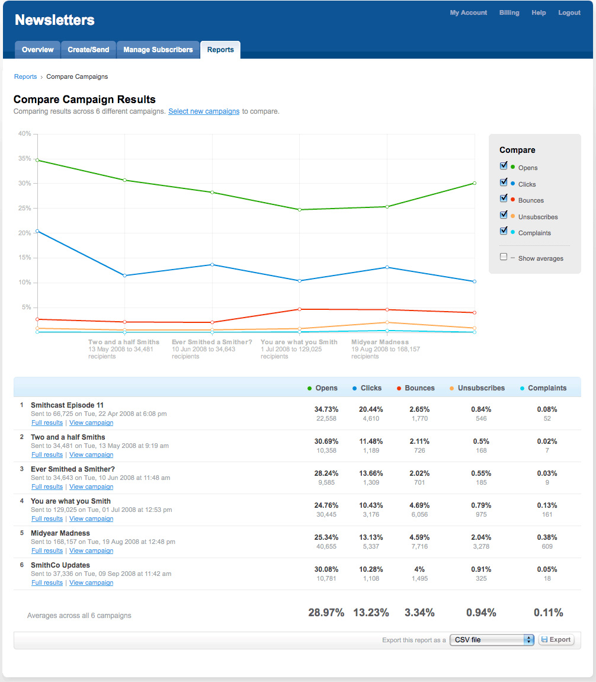Uncheck the Opens checkbox in Compare
596x682 pixels.
504,167
